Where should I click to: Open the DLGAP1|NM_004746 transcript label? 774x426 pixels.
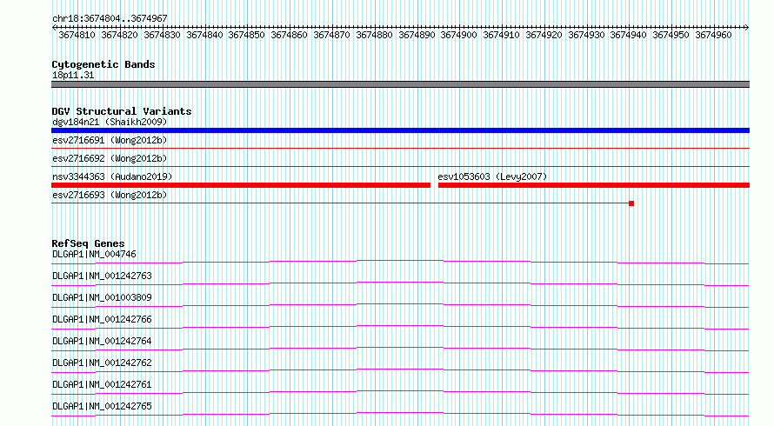pyautogui.click(x=94, y=254)
